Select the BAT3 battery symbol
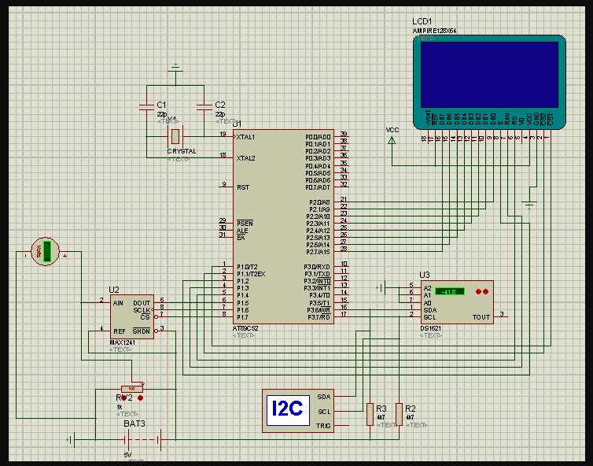 tap(143, 439)
